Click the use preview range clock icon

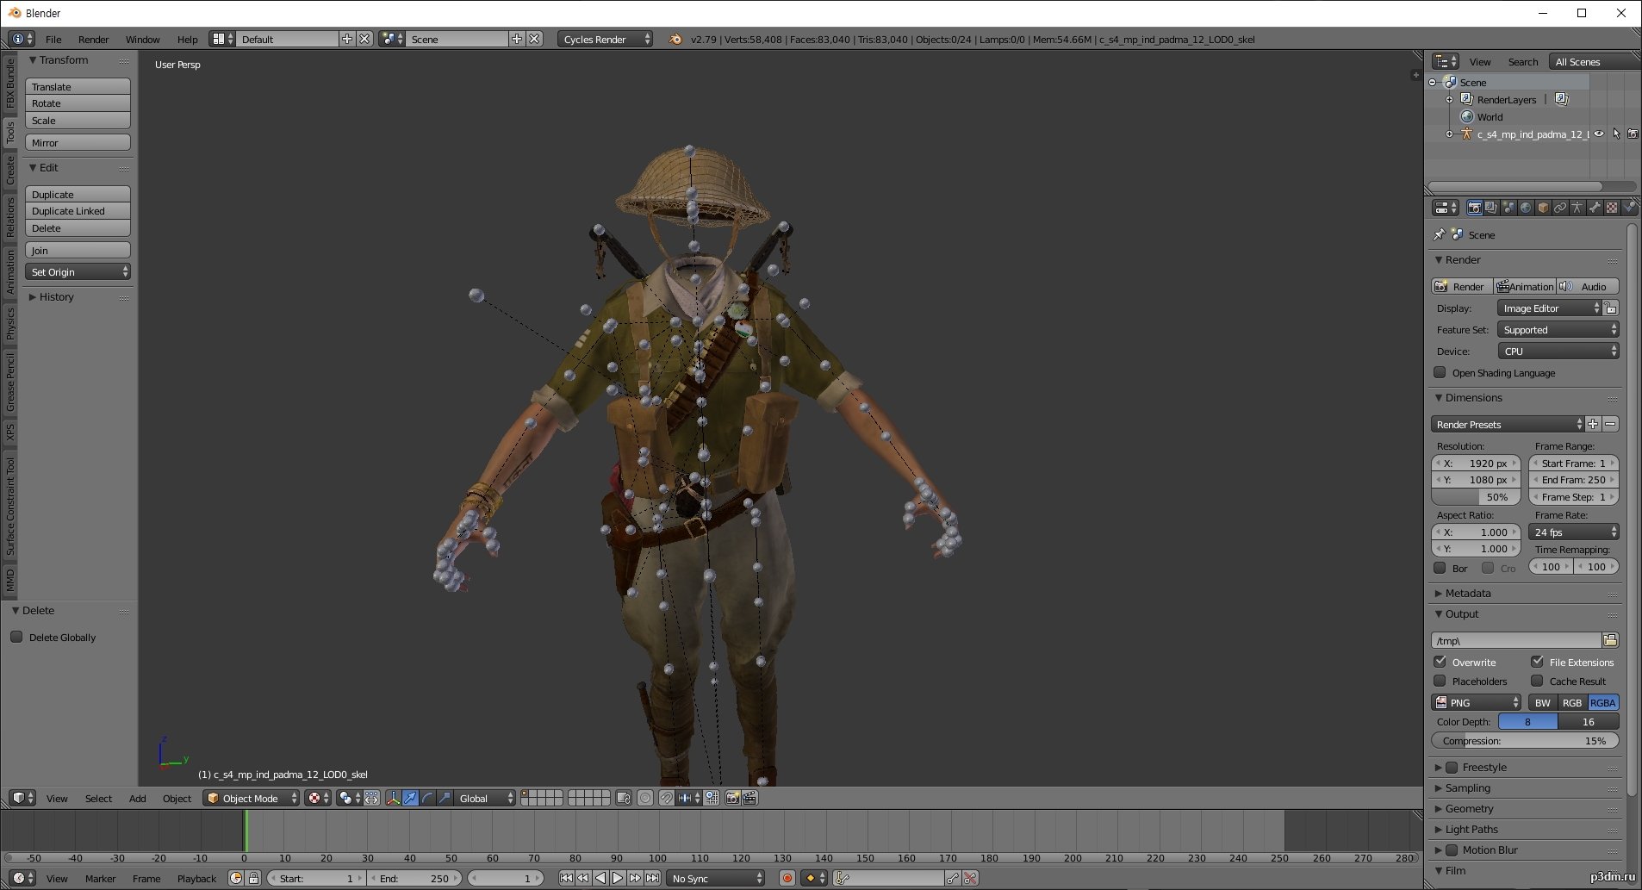[236, 878]
